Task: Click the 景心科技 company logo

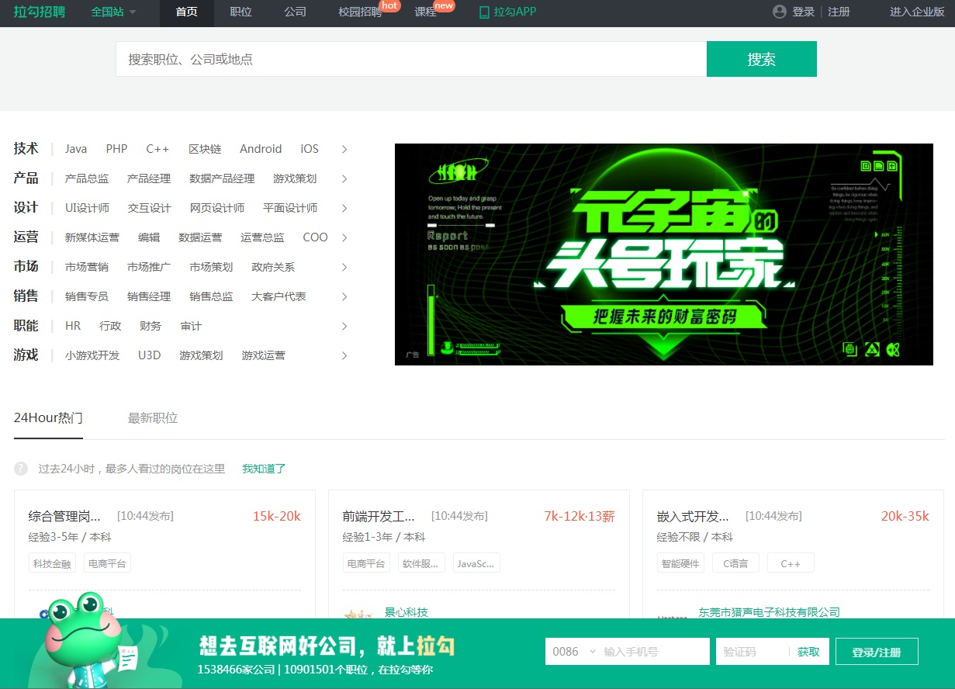Action: (x=358, y=614)
